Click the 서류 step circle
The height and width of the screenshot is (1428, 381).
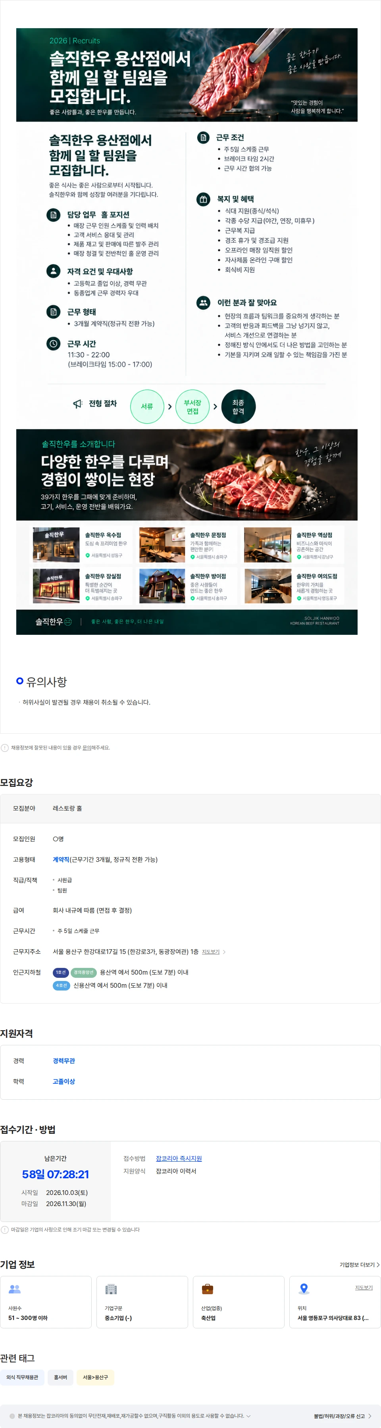pyautogui.click(x=147, y=407)
